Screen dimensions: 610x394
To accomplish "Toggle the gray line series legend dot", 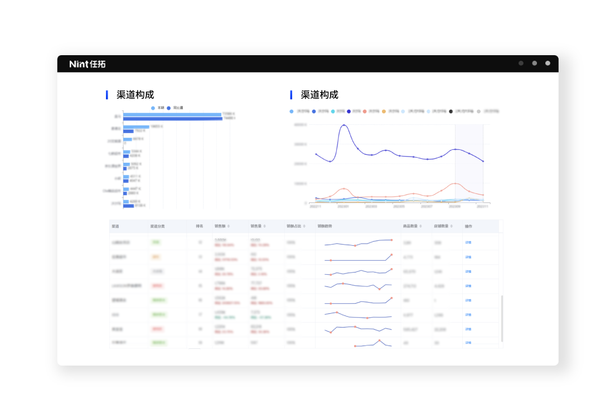I will coord(479,111).
